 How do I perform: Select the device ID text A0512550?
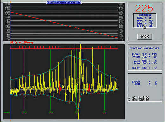point(145,15)
